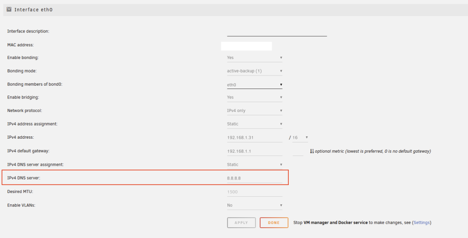The height and width of the screenshot is (238, 468).
Task: Click the IPv4 address field 192.168.1.31
Action: click(x=255, y=138)
